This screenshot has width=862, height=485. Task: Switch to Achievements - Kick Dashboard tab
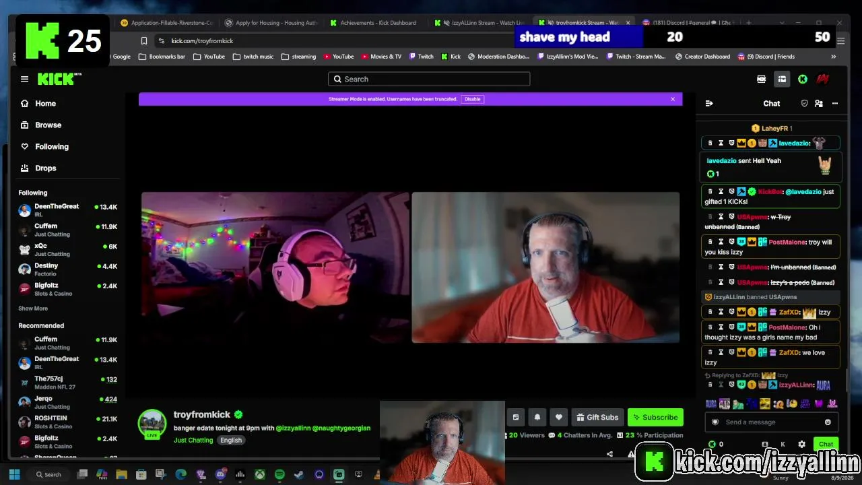point(373,23)
